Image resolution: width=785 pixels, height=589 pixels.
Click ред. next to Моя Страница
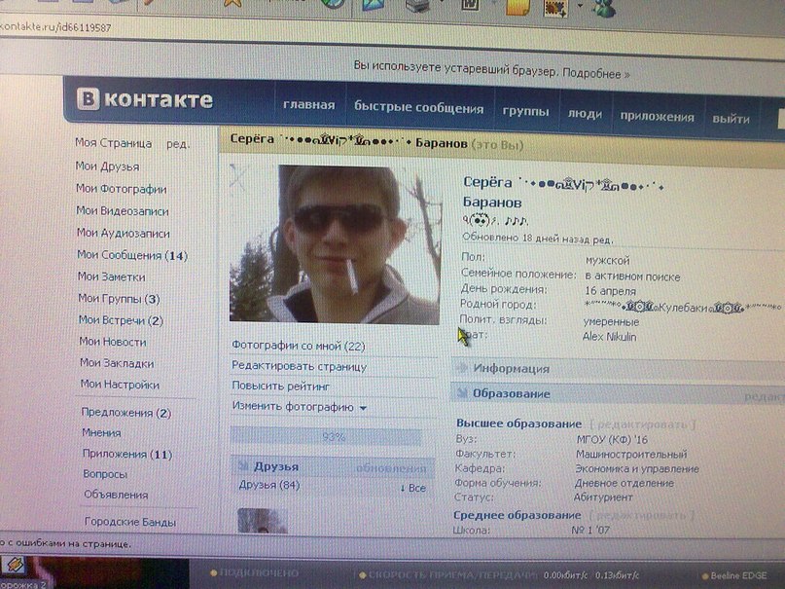click(x=178, y=144)
